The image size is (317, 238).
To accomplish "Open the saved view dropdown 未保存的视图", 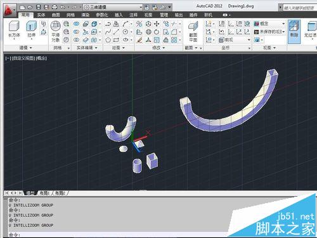I will tap(269, 32).
